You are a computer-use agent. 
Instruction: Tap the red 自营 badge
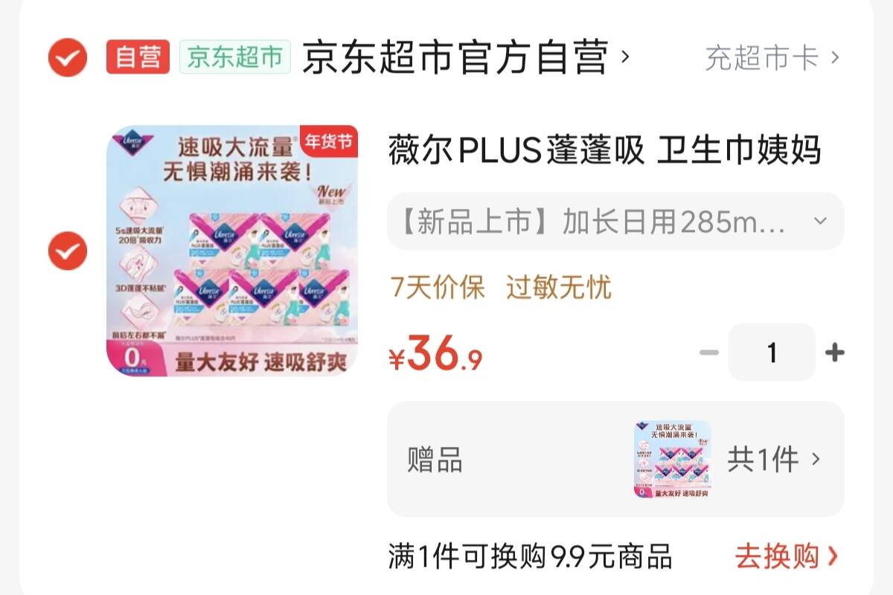tap(138, 57)
